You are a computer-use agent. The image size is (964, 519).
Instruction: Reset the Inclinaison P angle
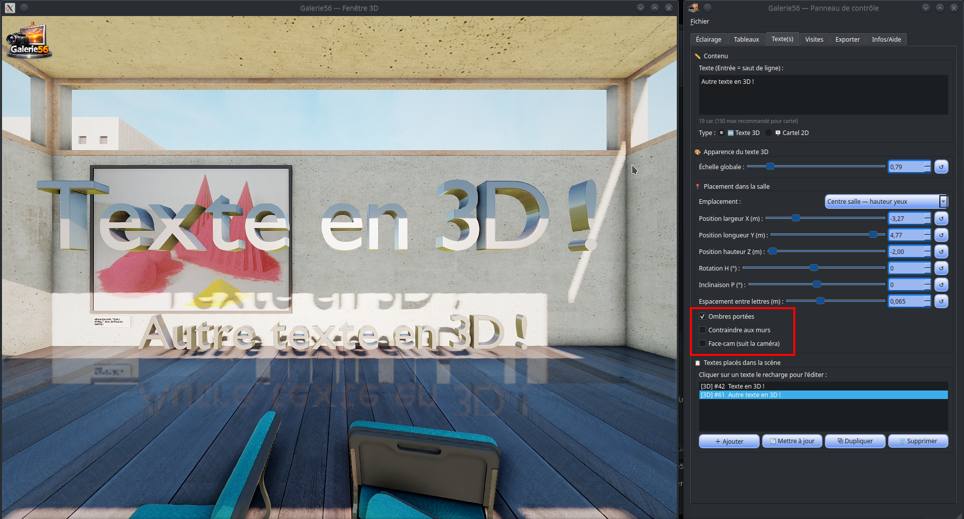[941, 285]
